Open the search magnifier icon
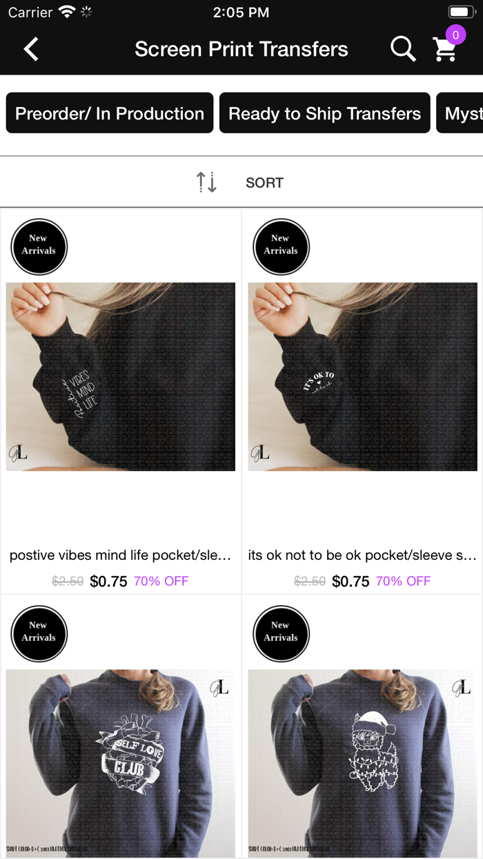Image resolution: width=483 pixels, height=859 pixels. pos(403,49)
